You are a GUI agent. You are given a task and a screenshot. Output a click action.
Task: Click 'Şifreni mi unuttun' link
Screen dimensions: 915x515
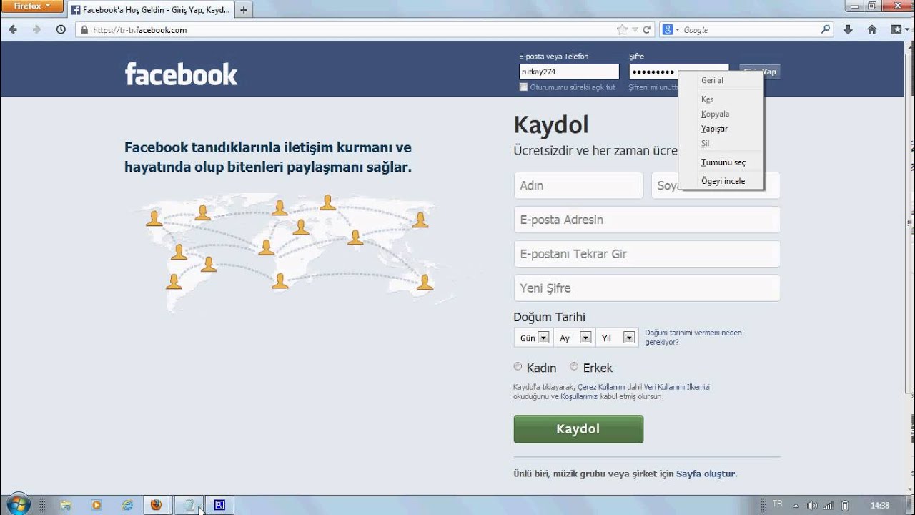point(653,87)
